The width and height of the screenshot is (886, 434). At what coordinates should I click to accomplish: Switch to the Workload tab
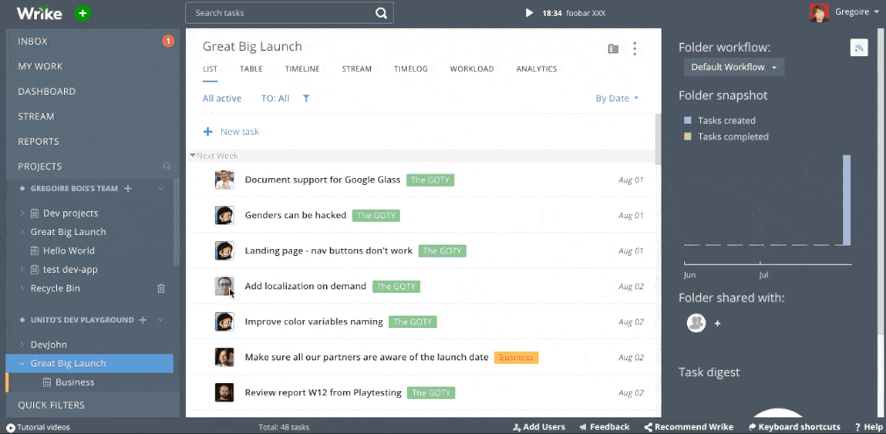472,69
